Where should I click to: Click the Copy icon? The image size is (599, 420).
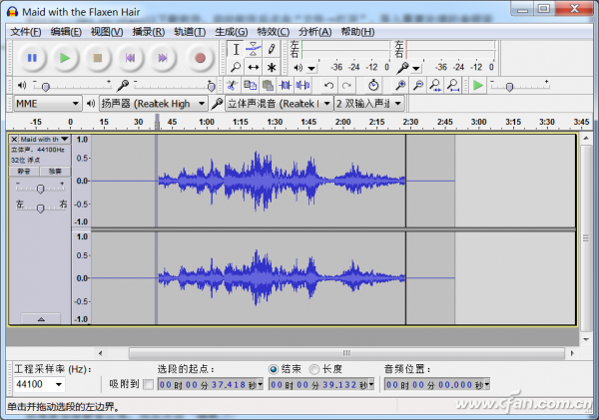(x=250, y=85)
